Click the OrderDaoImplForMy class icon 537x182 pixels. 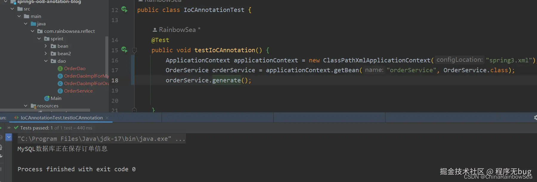tap(60, 76)
